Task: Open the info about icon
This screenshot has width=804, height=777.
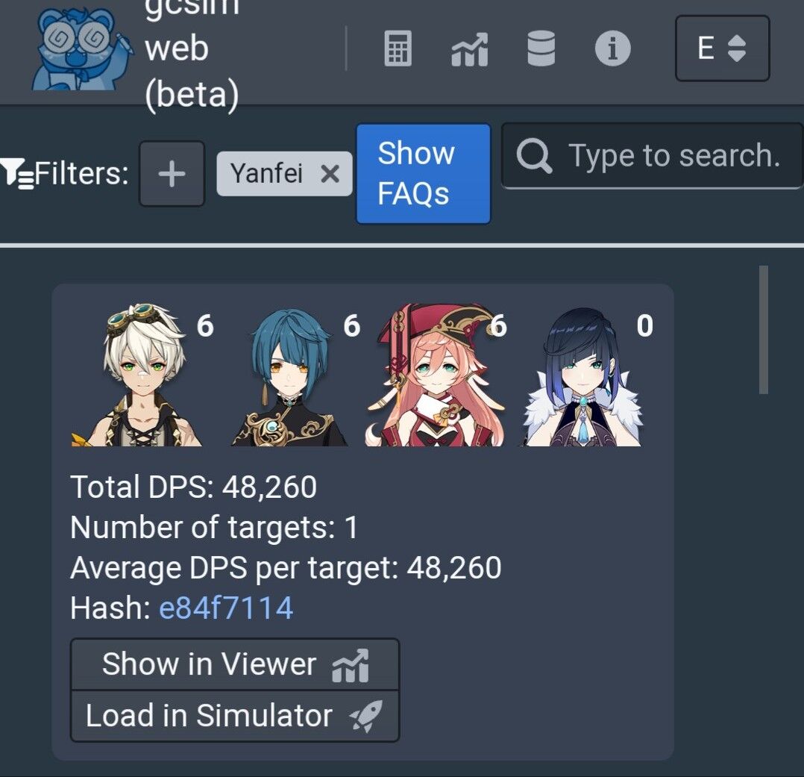Action: tap(613, 49)
